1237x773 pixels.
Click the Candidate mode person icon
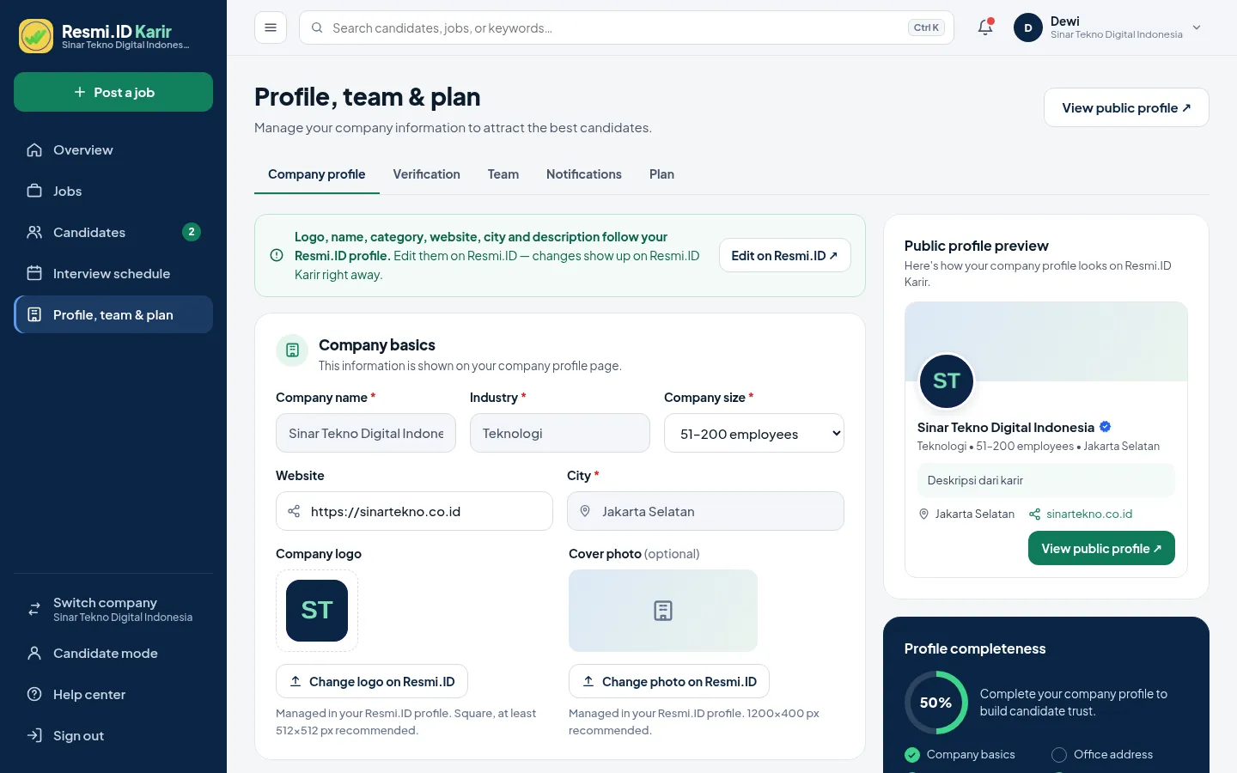pyautogui.click(x=34, y=653)
